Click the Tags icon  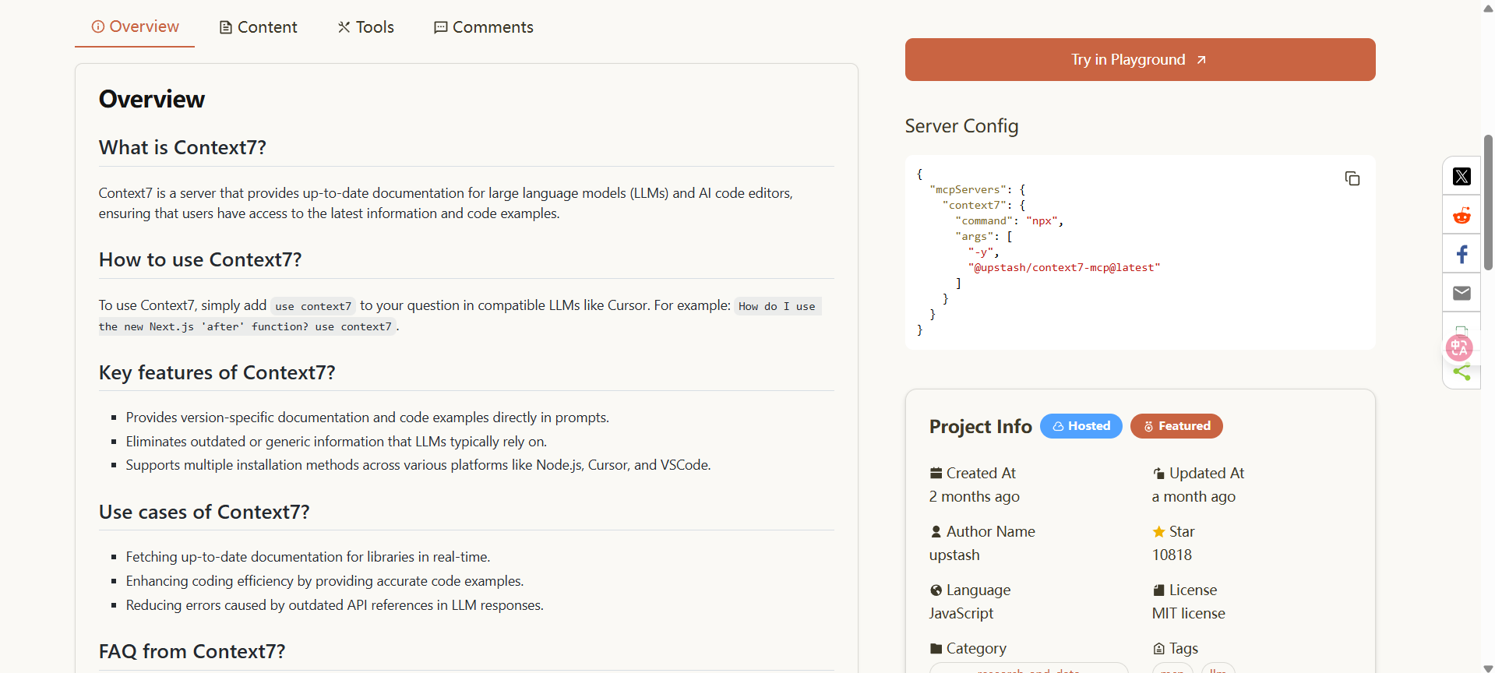(x=1158, y=648)
